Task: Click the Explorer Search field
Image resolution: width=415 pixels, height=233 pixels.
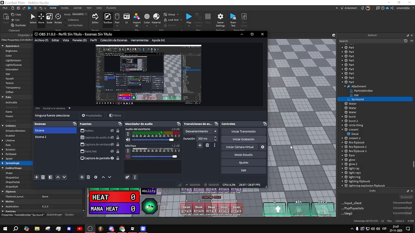Action: pos(370,41)
